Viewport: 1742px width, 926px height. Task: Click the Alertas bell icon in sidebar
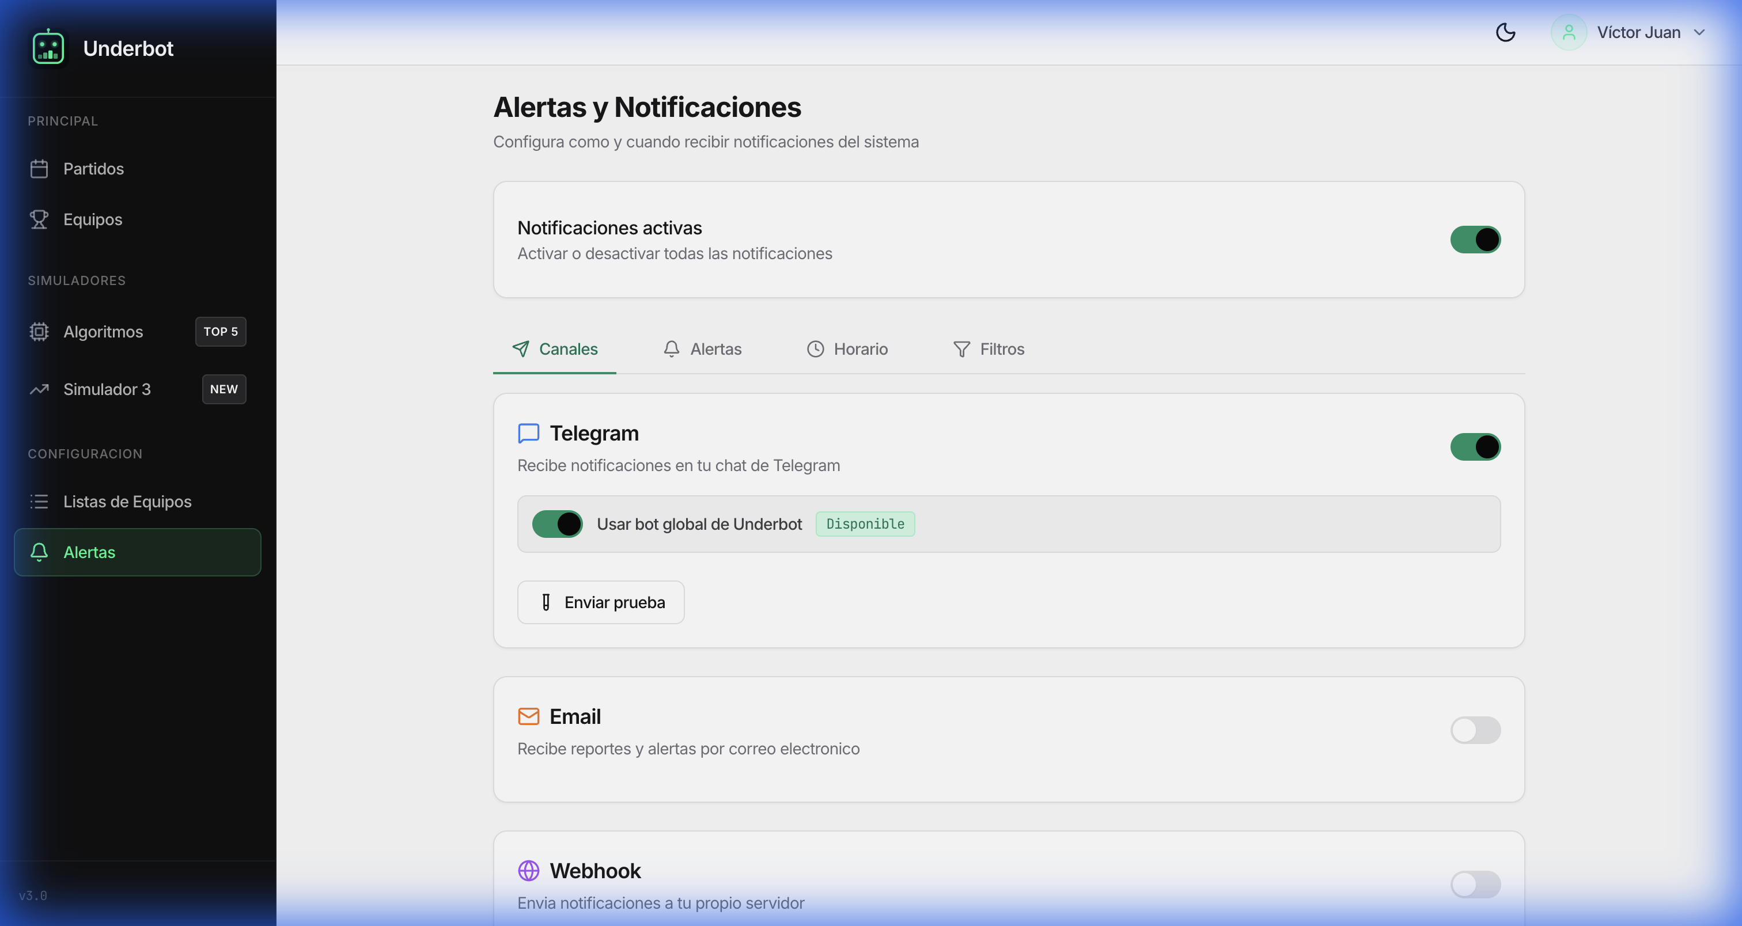click(x=39, y=552)
